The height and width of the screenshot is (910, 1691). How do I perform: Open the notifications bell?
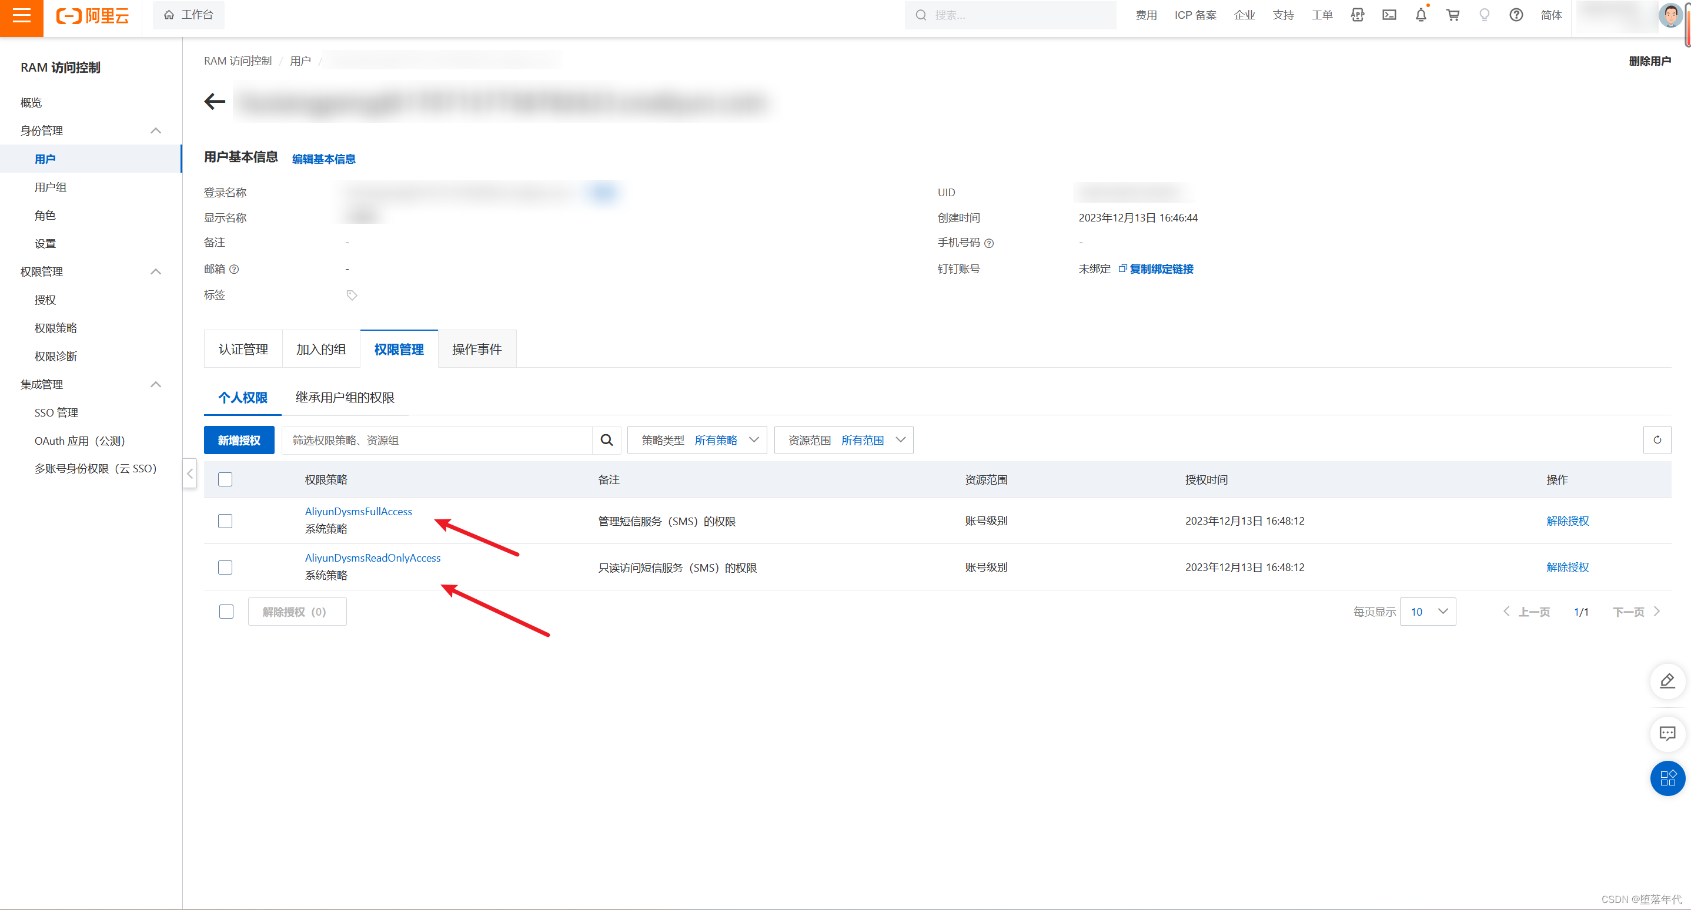[x=1421, y=15]
